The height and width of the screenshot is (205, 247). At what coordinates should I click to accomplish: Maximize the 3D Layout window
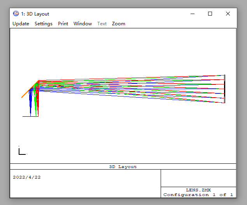click(x=210, y=14)
